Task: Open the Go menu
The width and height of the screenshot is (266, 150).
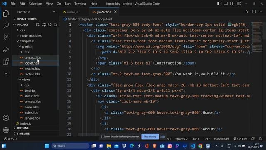Action: pyautogui.click(x=59, y=4)
